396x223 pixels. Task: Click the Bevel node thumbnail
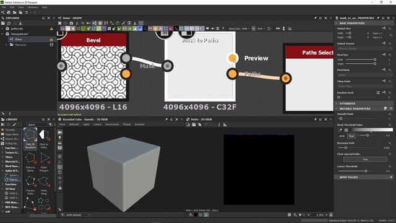point(93,72)
